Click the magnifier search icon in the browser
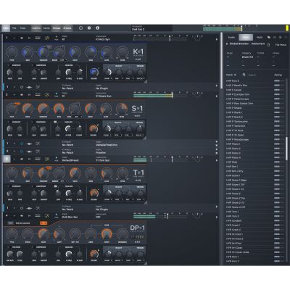290x290 pixels. tap(244, 75)
